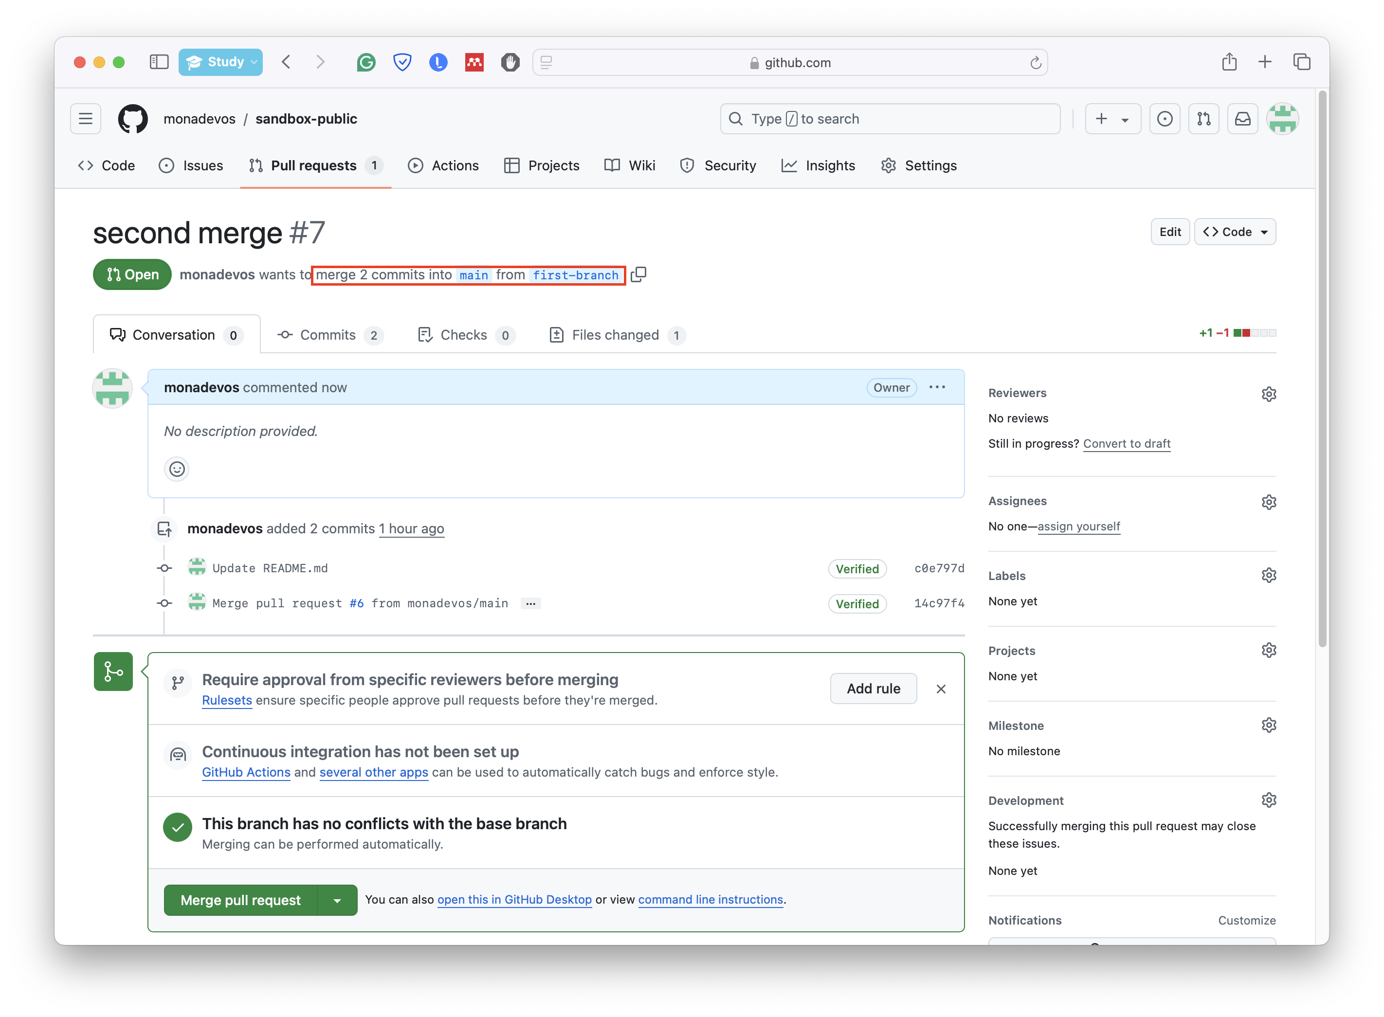Open the Safari share icon
The width and height of the screenshot is (1384, 1017).
1229,62
